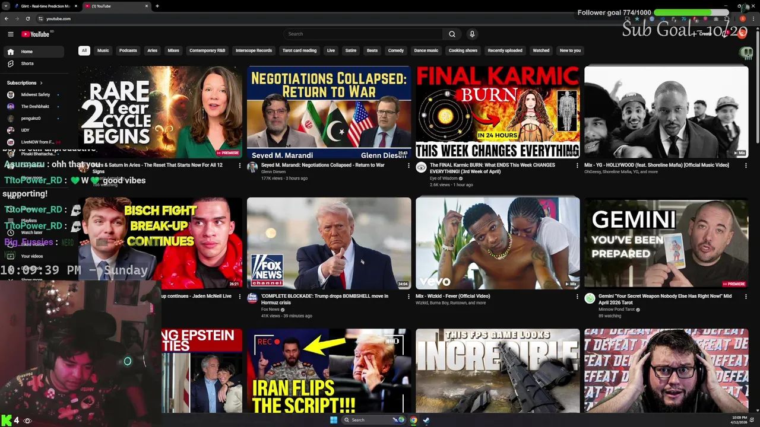Click the Minnow Pond Tarot channel avatar
Image resolution: width=760 pixels, height=427 pixels.
click(590, 299)
